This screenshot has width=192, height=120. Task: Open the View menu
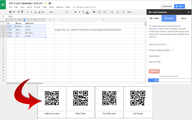coord(22,7)
